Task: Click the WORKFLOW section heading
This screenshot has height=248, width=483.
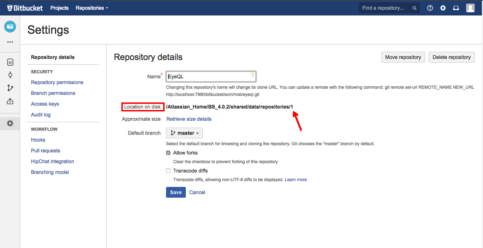Action: coord(44,129)
